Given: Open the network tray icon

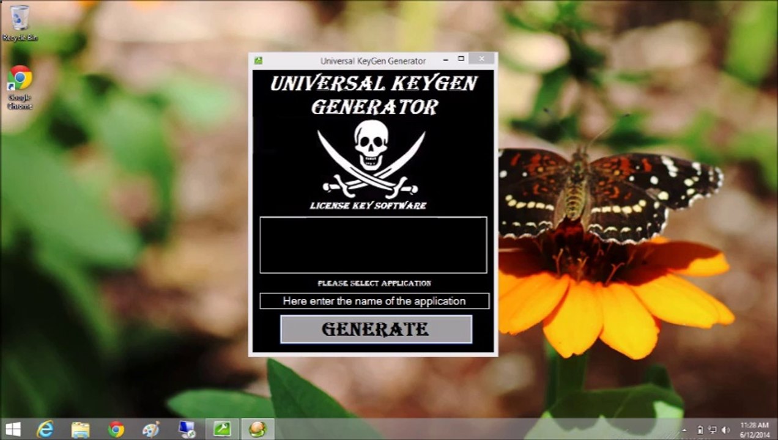Looking at the screenshot, I should point(713,430).
